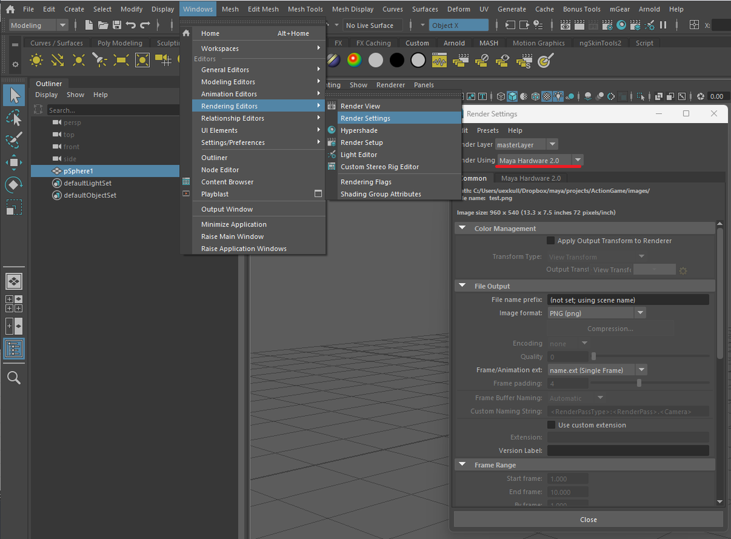Add a spot light from shelf
The width and height of the screenshot is (731, 539).
99,60
